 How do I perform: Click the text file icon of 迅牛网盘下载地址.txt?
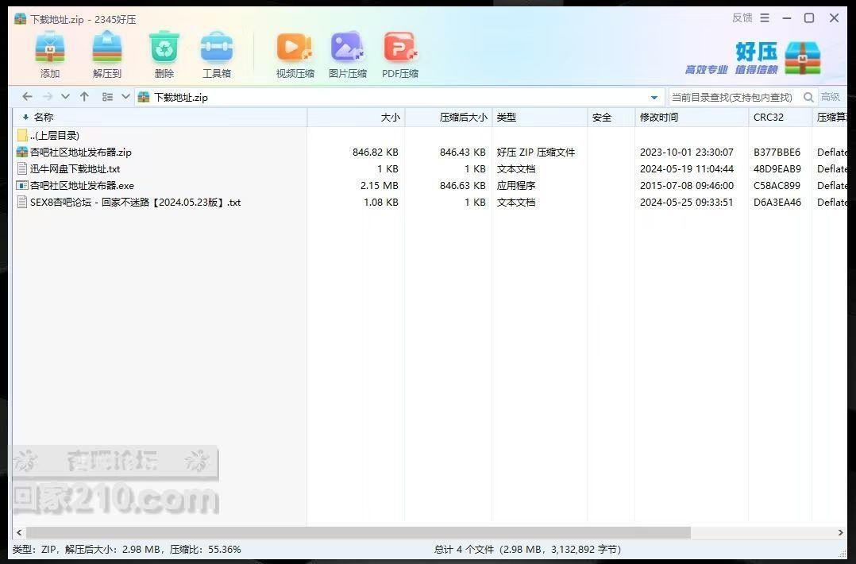point(22,169)
